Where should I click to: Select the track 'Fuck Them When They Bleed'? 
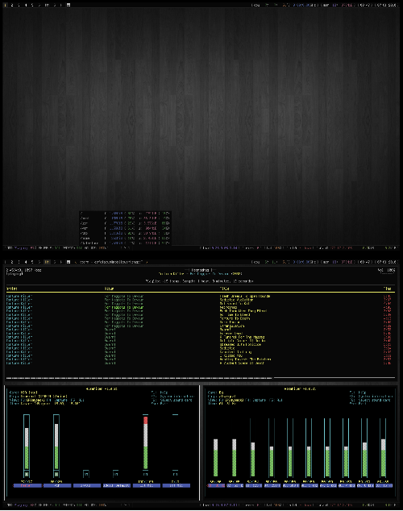click(x=243, y=311)
